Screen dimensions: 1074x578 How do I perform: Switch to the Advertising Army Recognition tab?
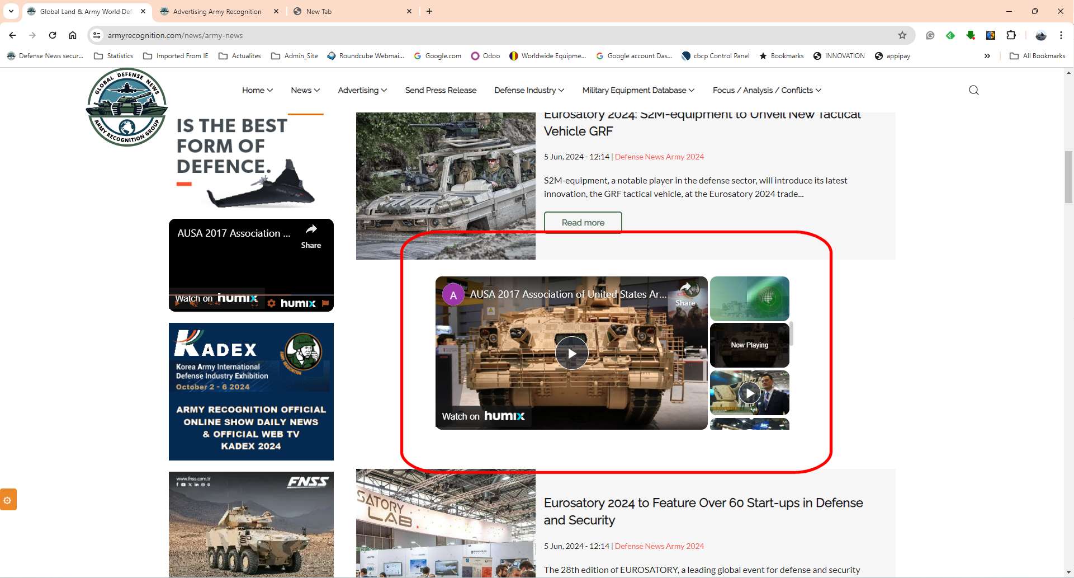click(x=217, y=11)
